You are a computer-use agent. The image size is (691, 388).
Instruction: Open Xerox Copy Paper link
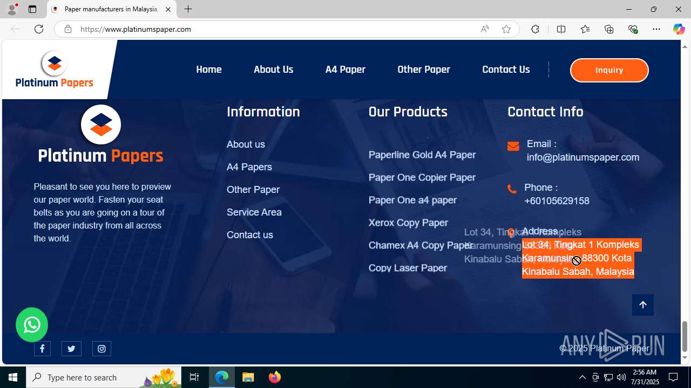(x=408, y=223)
